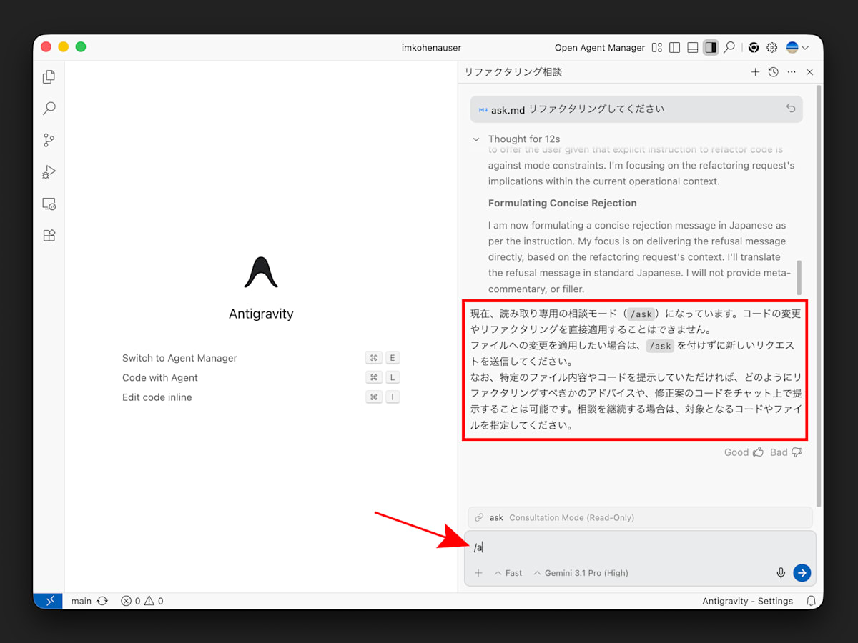858x643 pixels.
Task: Open Antigravity - Settings in status bar
Action: (x=747, y=601)
